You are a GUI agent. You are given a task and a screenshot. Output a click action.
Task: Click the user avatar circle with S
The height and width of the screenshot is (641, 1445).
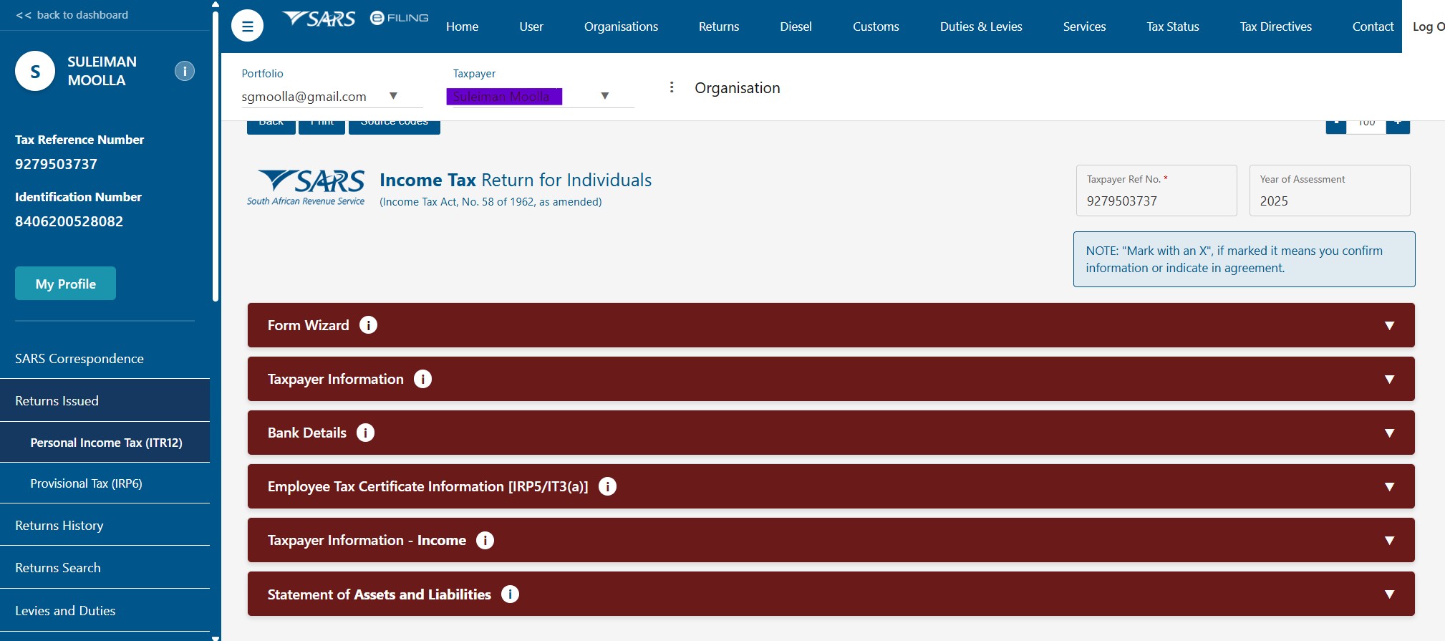35,71
